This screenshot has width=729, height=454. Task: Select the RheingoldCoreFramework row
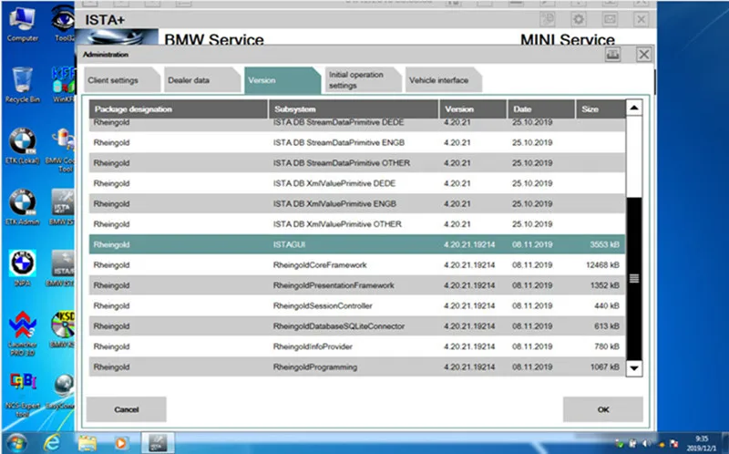(355, 265)
